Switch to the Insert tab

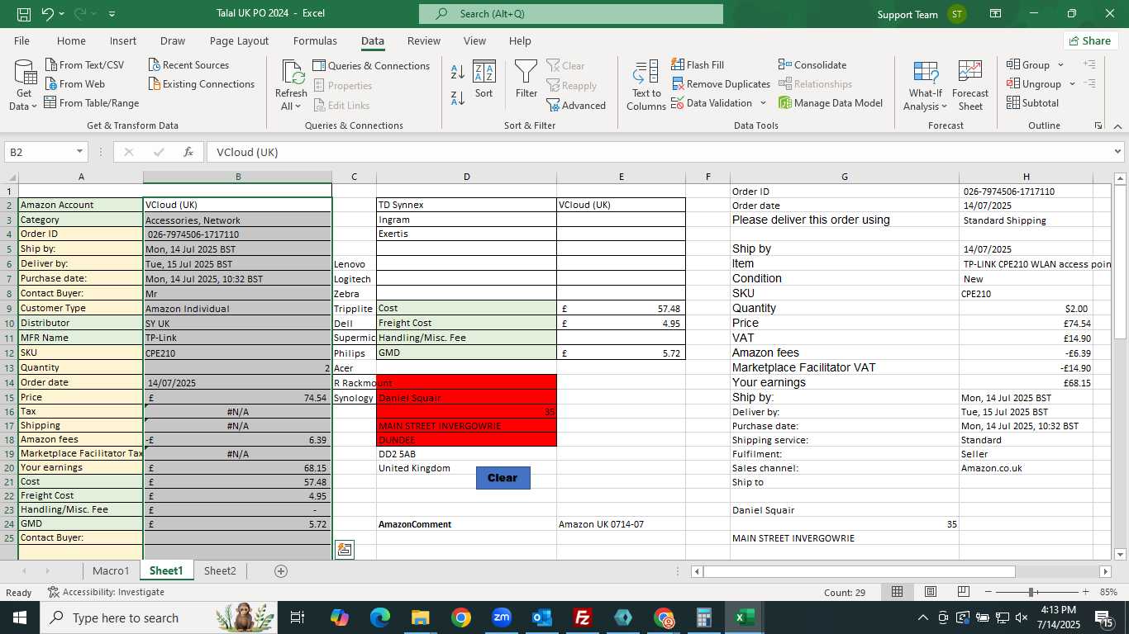coord(123,41)
